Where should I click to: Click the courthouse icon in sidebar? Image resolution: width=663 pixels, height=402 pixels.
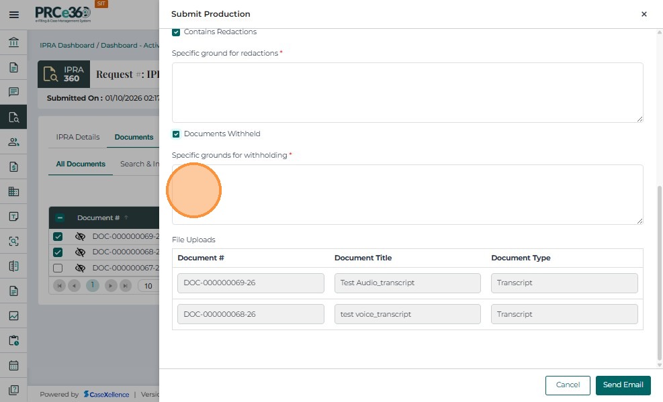[x=13, y=42]
